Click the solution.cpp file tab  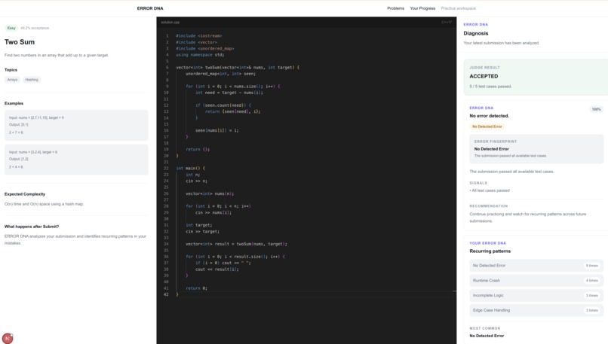[170, 22]
